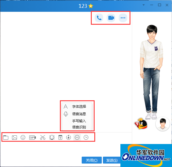This screenshot has width=172, height=167.
Task: Close the chat window with X
Action: (x=167, y=5)
